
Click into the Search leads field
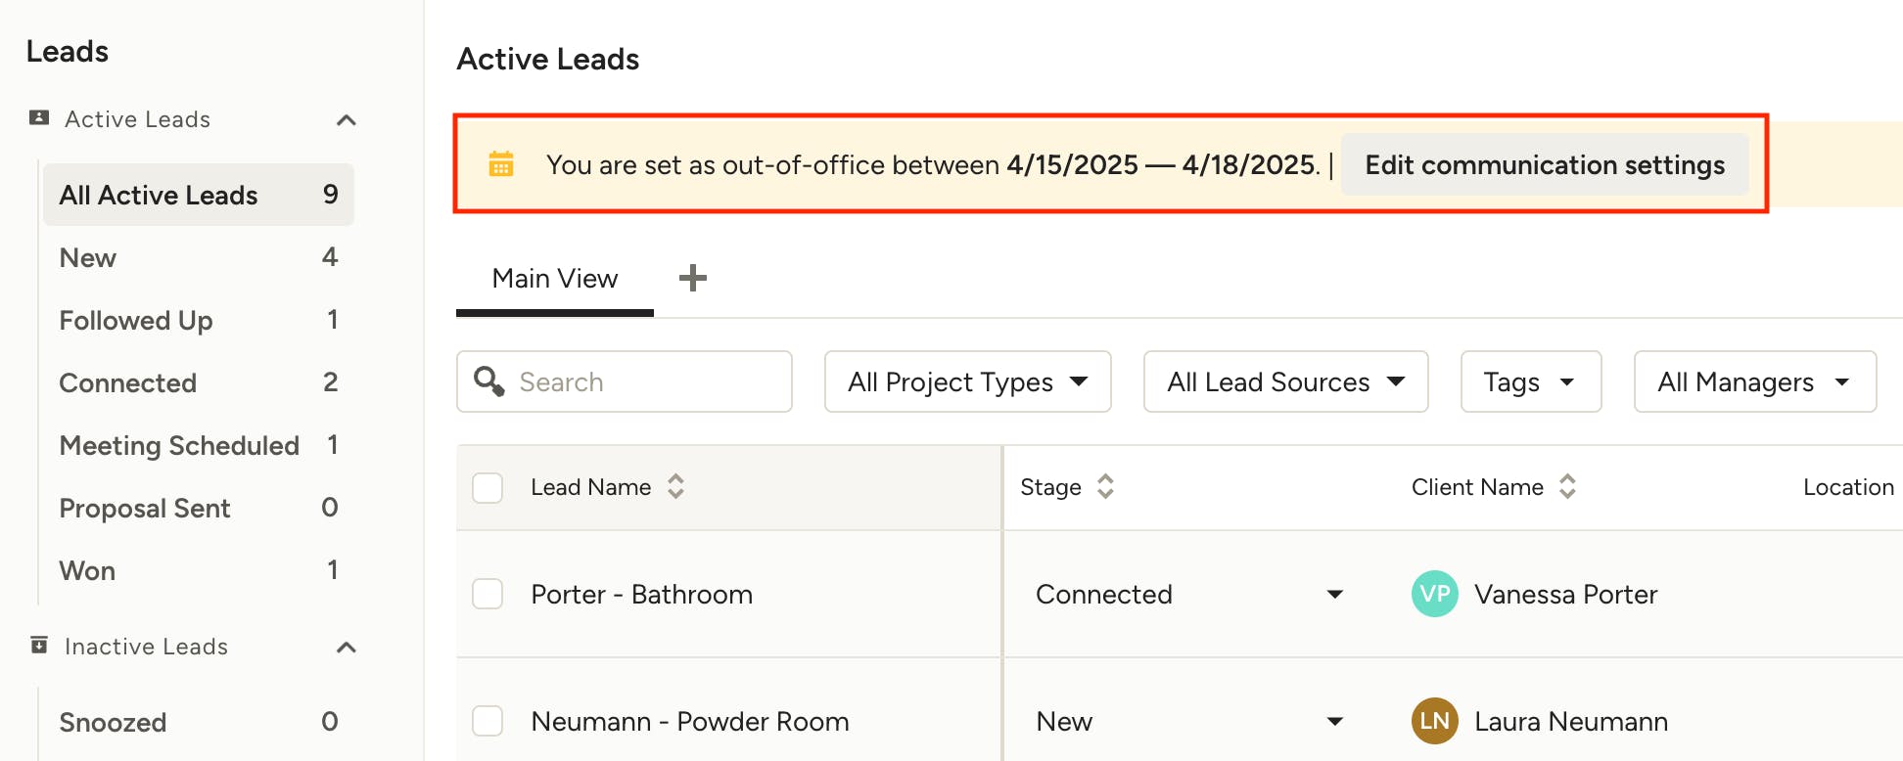646,381
